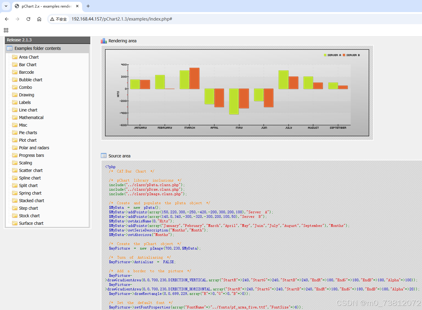The width and height of the screenshot is (422, 310).
Task: Close the pChart 2.x examples tab
Action: click(x=77, y=6)
